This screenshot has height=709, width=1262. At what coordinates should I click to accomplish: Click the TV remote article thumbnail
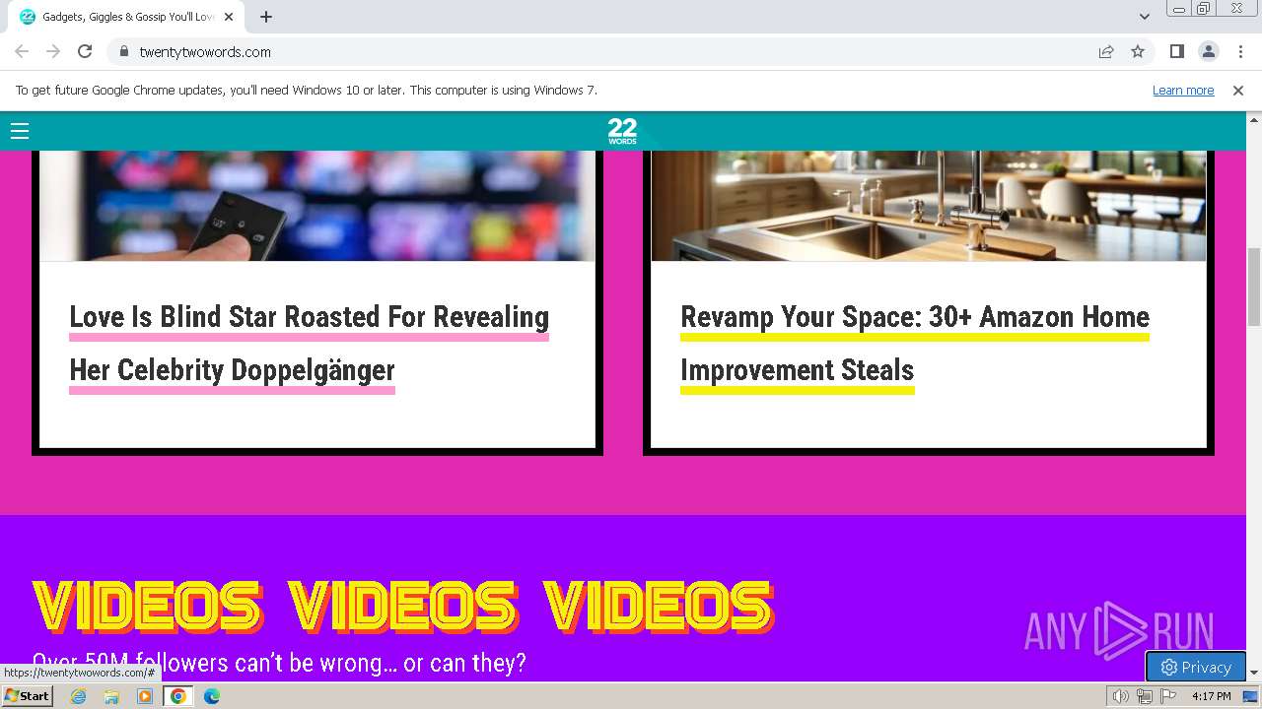coord(317,205)
